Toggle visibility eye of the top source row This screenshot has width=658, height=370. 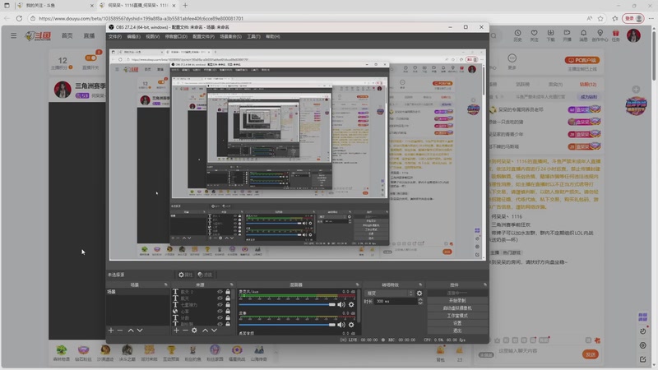(220, 292)
